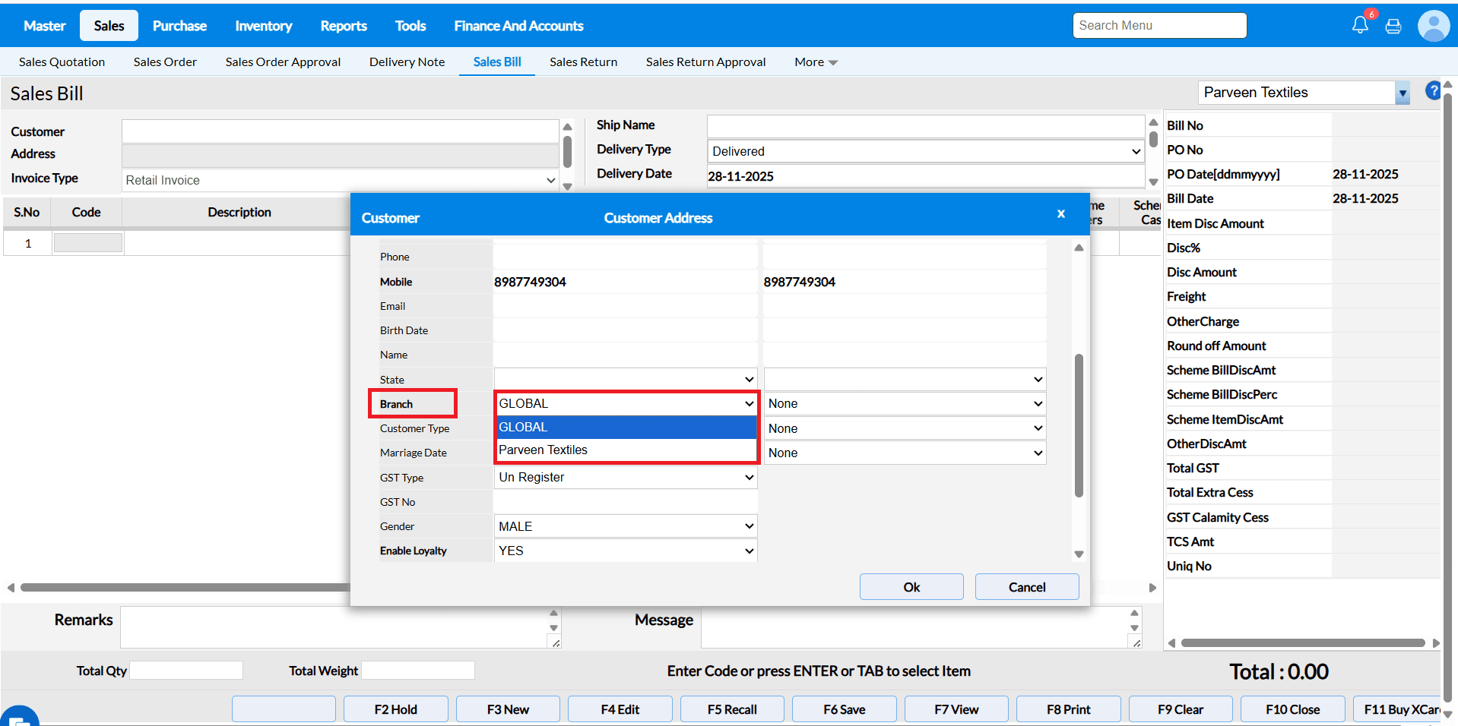Click the blue help question mark icon
This screenshot has height=726, width=1458.
coord(1432,91)
